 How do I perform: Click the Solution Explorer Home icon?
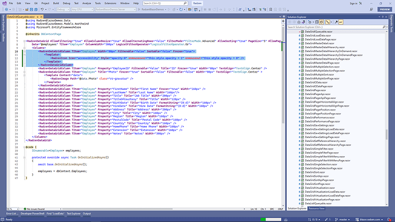click(x=299, y=22)
